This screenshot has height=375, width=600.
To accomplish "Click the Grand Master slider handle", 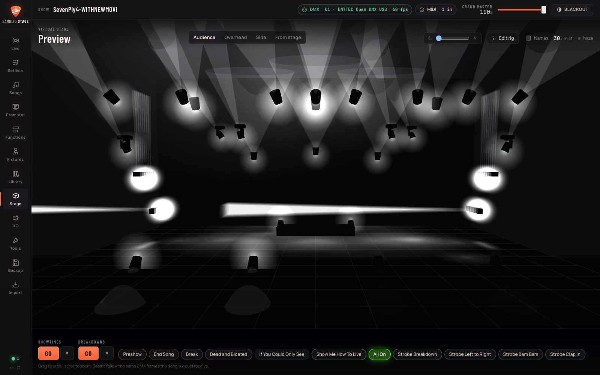I will (544, 10).
